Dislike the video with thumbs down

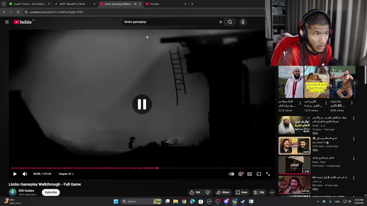[208, 192]
